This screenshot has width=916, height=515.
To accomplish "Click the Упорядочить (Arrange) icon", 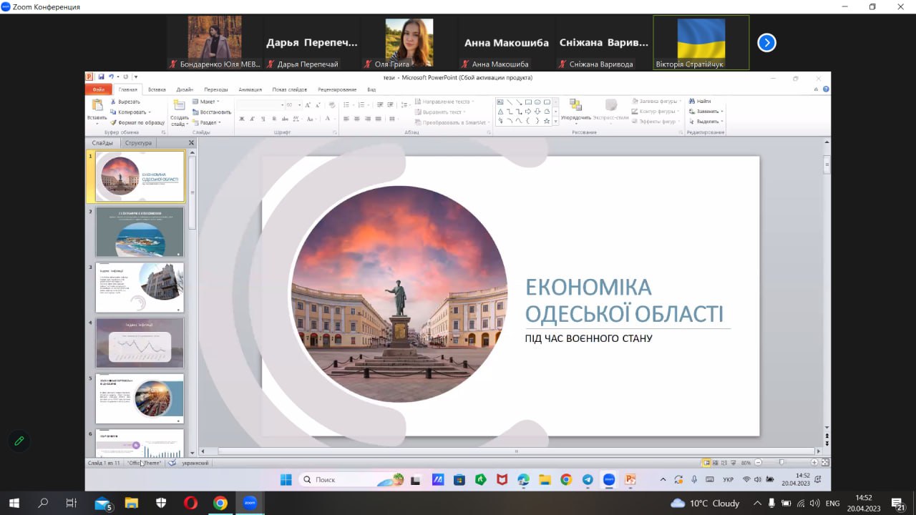I will [575, 106].
